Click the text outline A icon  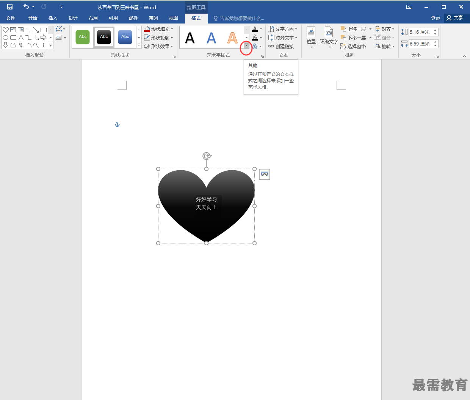tap(255, 37)
